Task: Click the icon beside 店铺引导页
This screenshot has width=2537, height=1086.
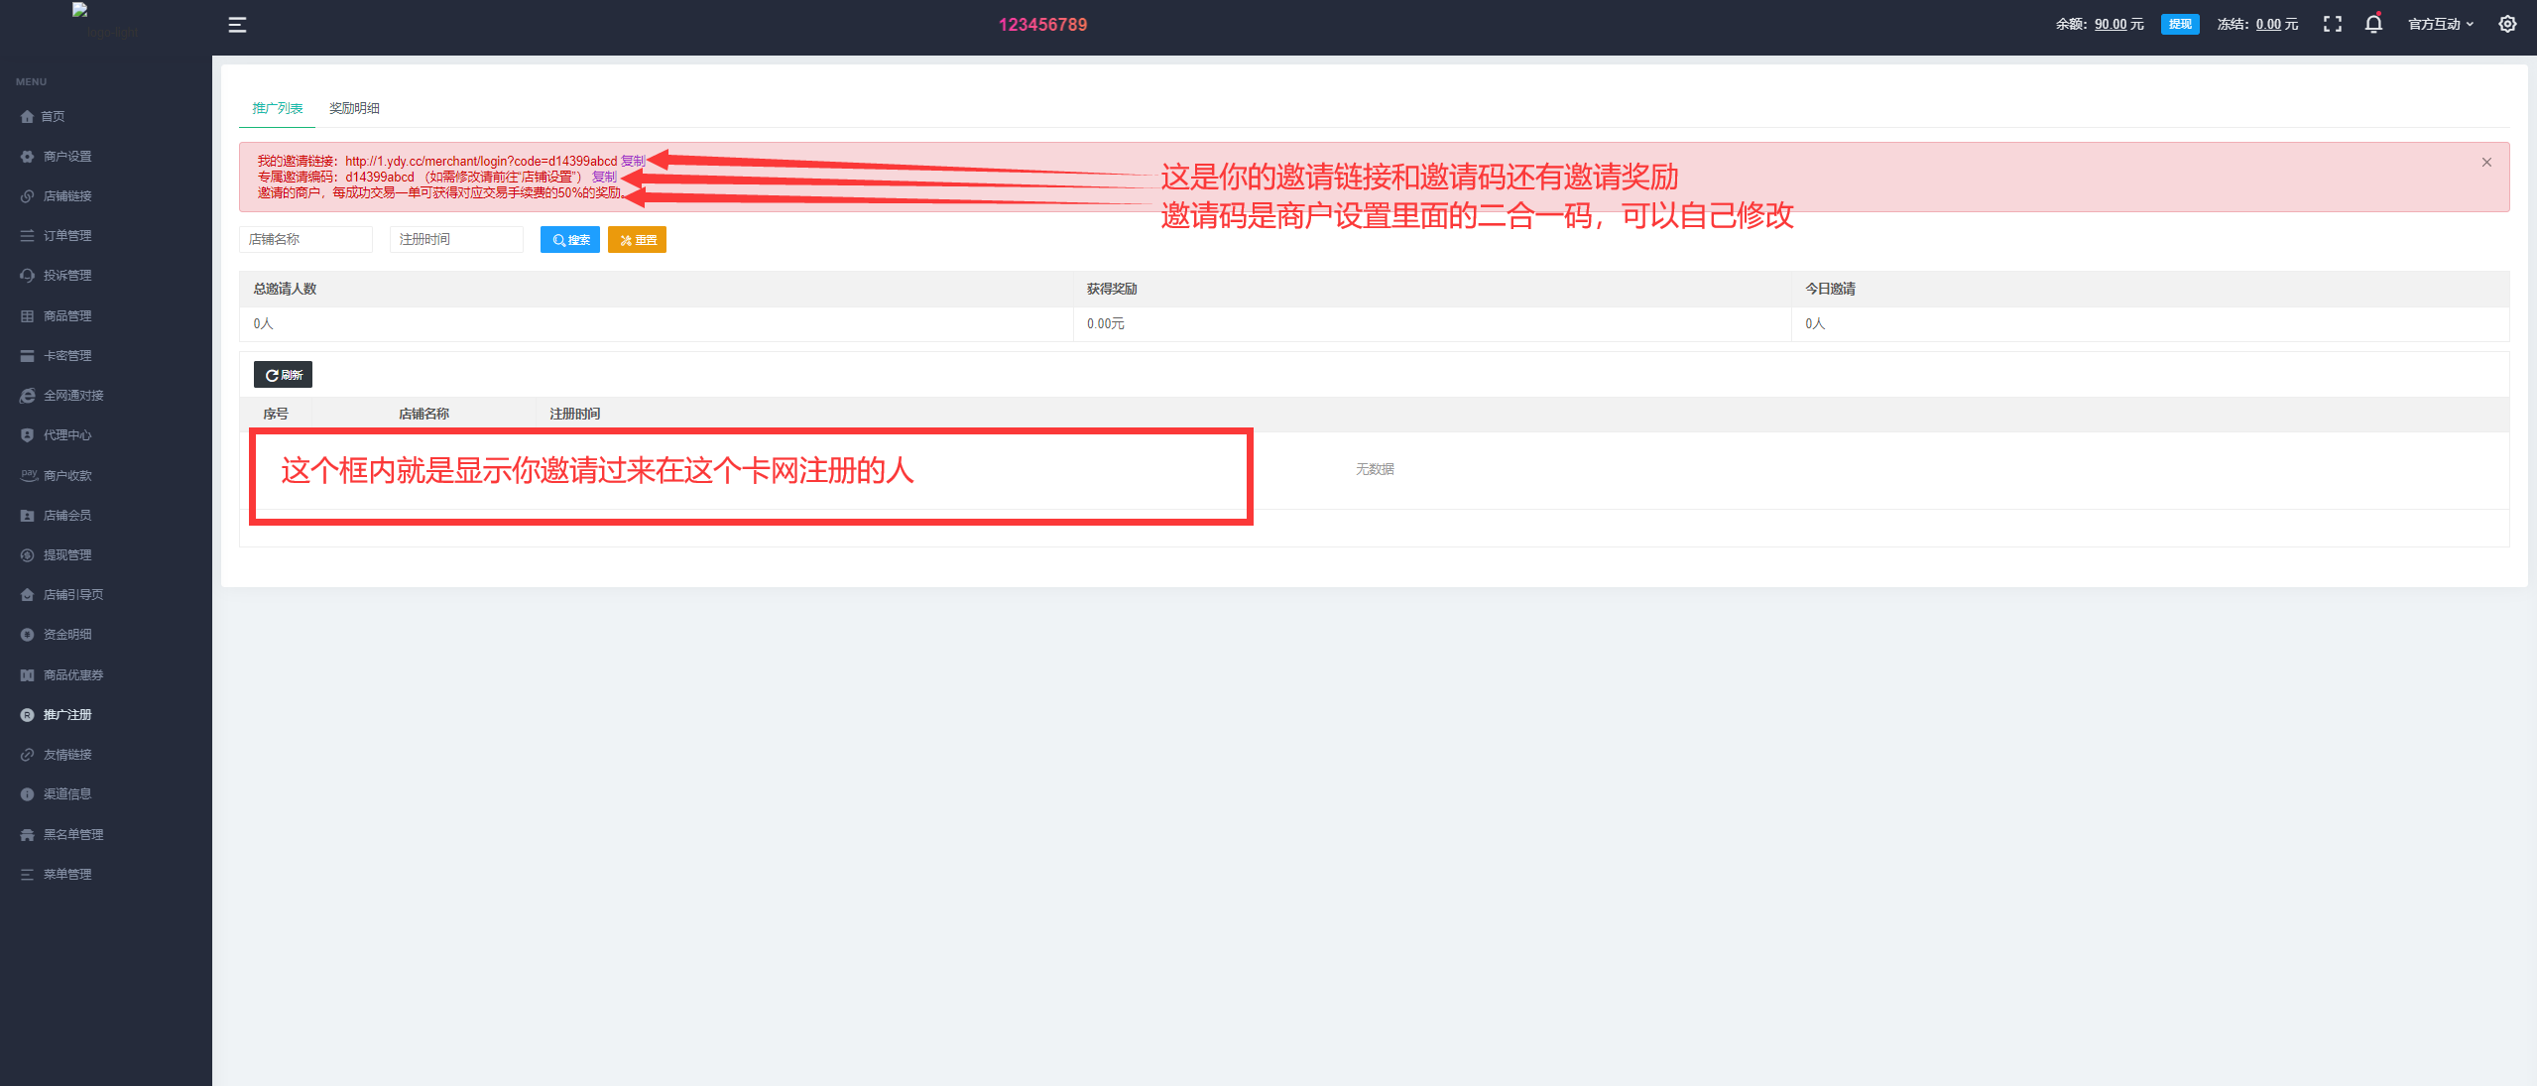Action: (x=27, y=595)
